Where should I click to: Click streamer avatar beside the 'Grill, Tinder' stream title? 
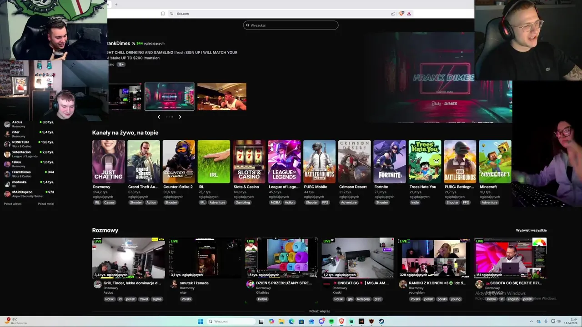[97, 284]
